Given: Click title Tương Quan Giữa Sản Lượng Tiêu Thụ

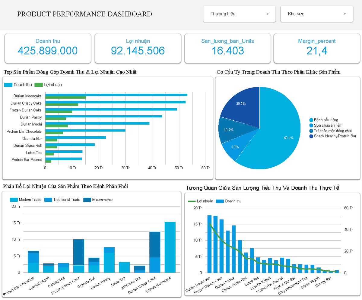Looking at the screenshot, I should 262,188.
